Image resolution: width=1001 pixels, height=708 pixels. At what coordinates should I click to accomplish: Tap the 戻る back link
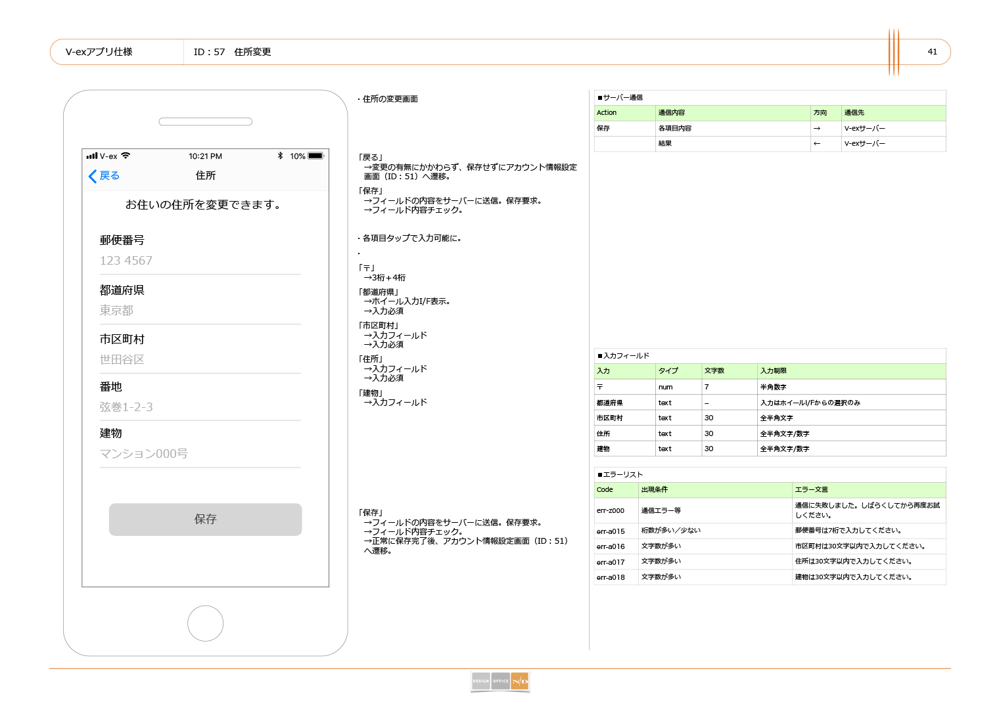tap(109, 175)
